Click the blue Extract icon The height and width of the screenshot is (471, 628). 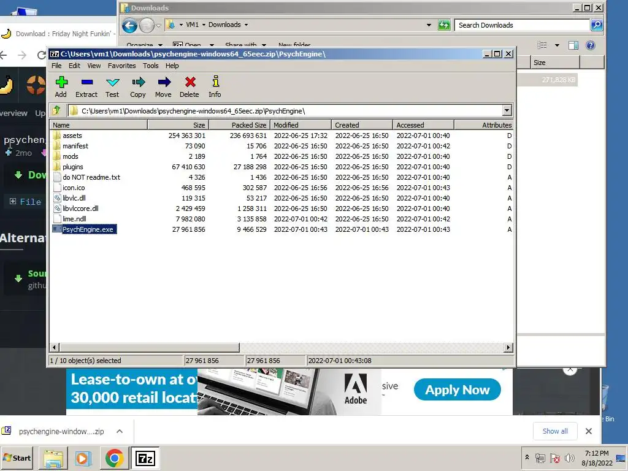point(87,82)
